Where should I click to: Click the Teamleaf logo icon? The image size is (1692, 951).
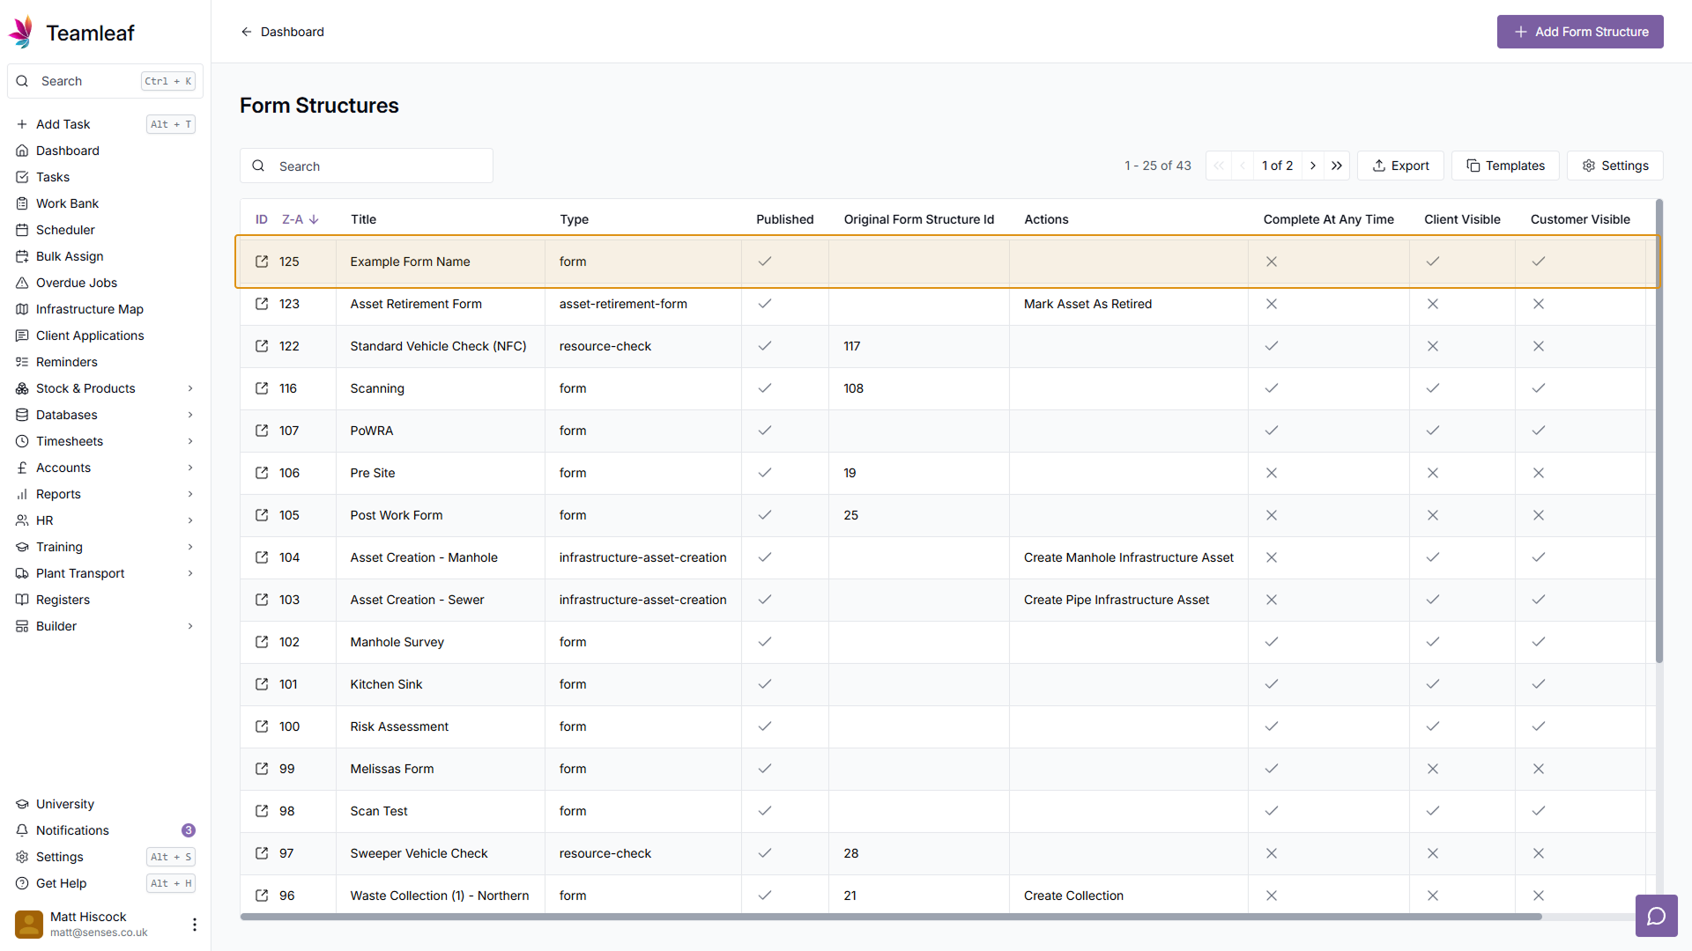coord(21,33)
